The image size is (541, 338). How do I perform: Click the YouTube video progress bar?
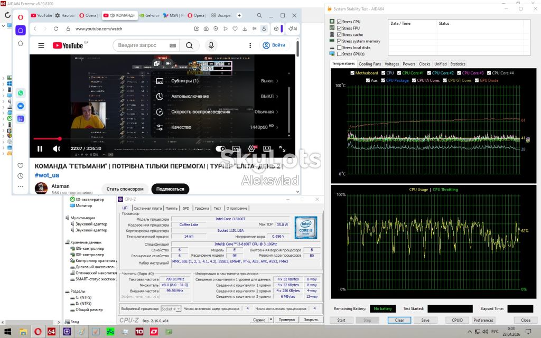(162, 139)
